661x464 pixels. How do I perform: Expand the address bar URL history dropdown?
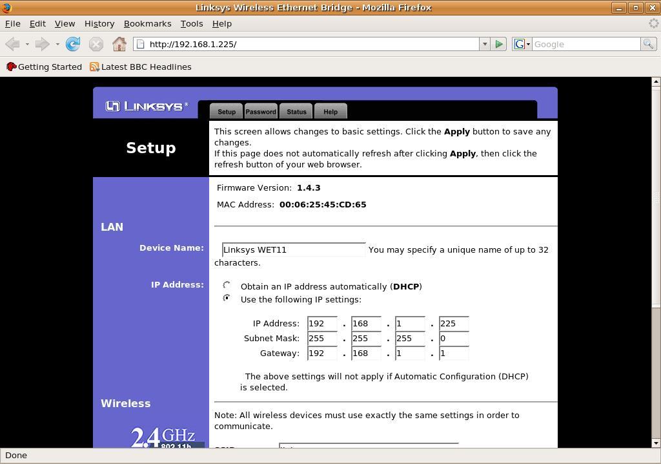point(485,44)
